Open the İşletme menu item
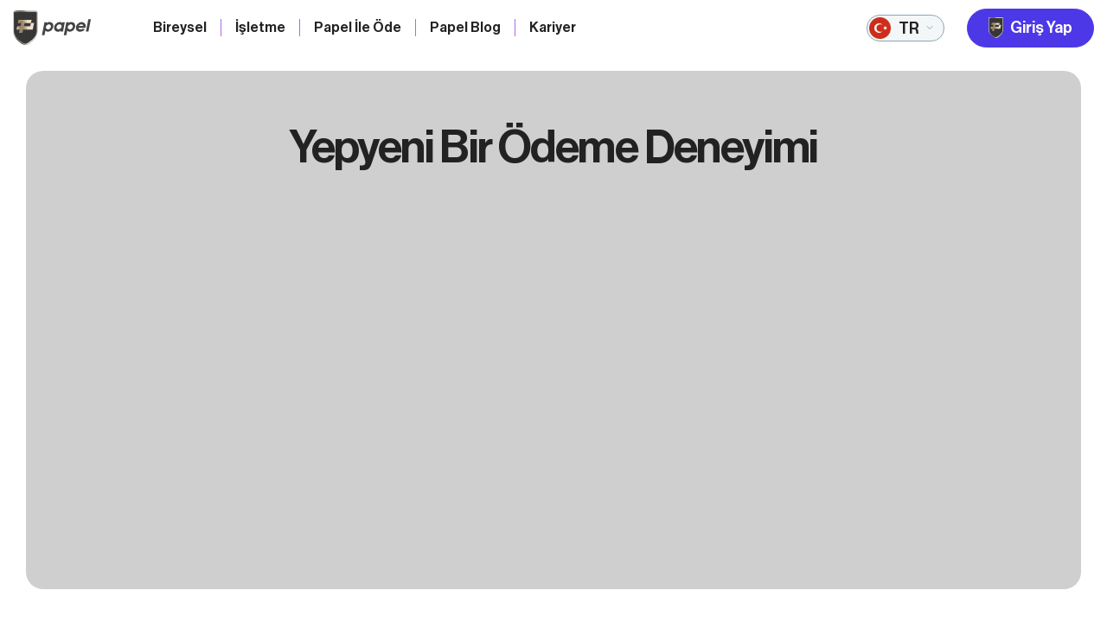Image resolution: width=1107 pixels, height=622 pixels. [260, 27]
